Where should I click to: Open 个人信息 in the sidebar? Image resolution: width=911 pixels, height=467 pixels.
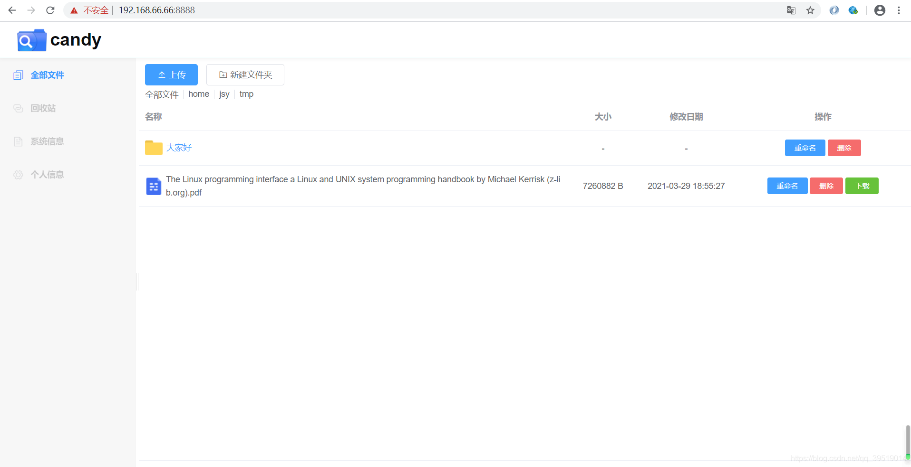pos(47,175)
